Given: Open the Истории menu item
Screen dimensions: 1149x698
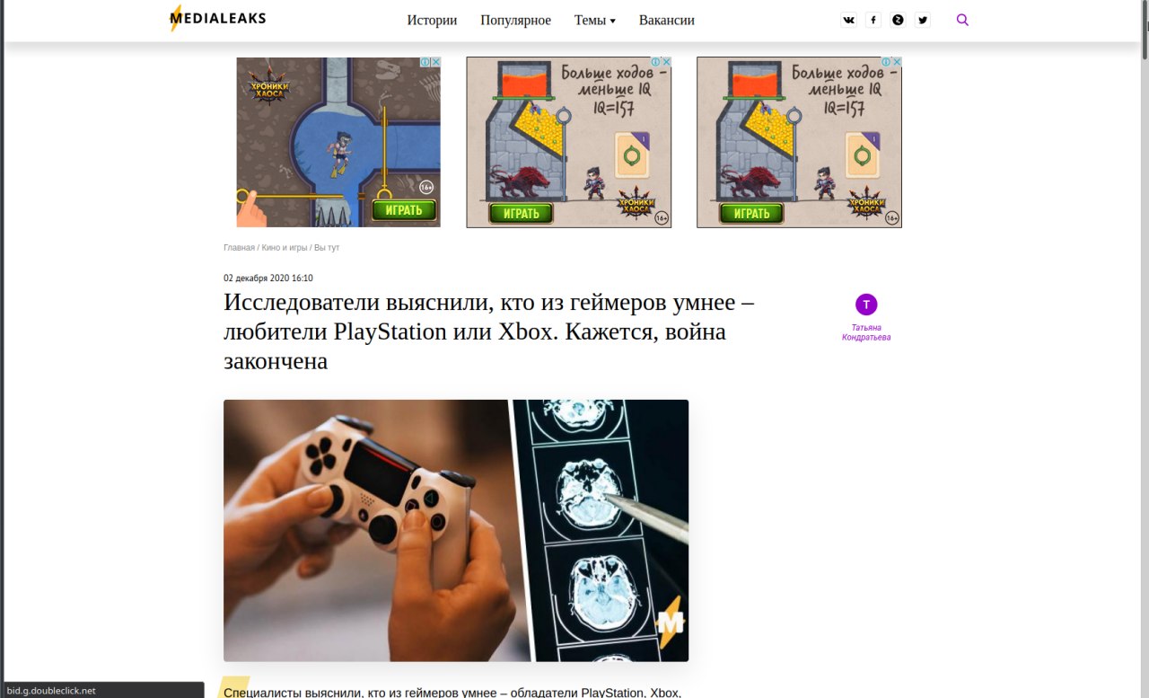Looking at the screenshot, I should tap(432, 20).
